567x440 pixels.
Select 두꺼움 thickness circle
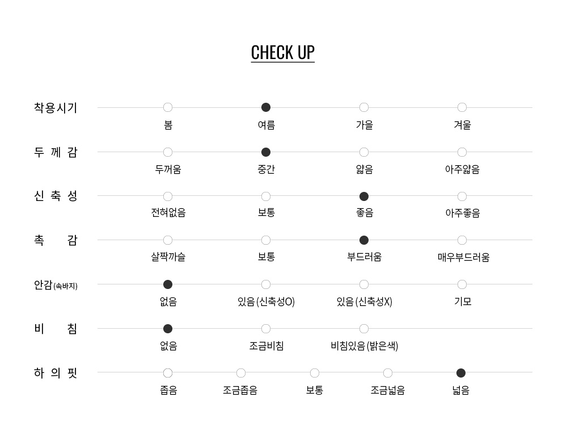[x=168, y=152]
